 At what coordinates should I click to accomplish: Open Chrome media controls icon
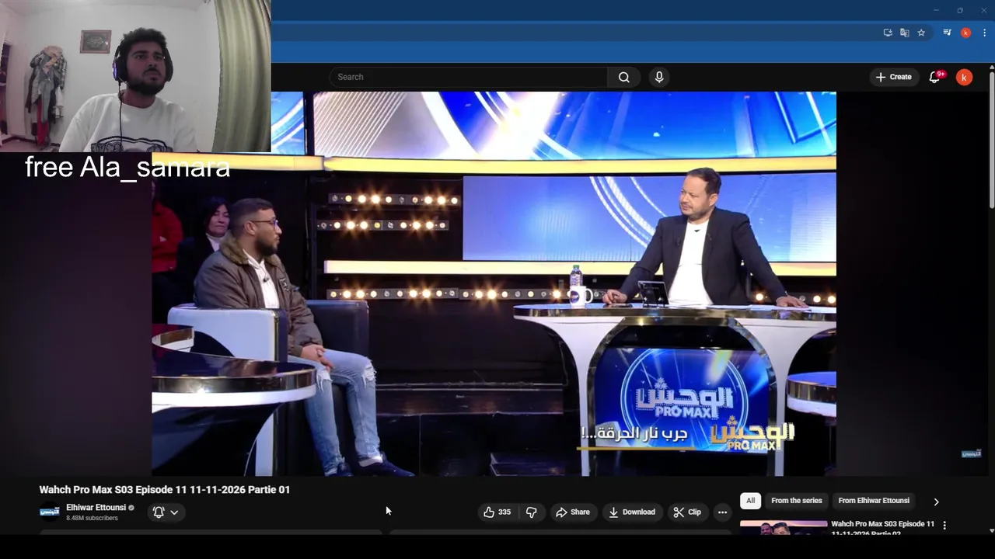947,33
